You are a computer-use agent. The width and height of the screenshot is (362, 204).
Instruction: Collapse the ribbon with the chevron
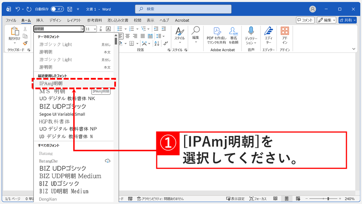(354, 49)
